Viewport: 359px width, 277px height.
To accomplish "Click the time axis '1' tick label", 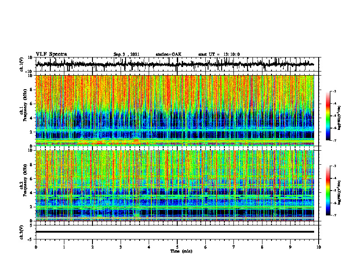I will (64, 247).
